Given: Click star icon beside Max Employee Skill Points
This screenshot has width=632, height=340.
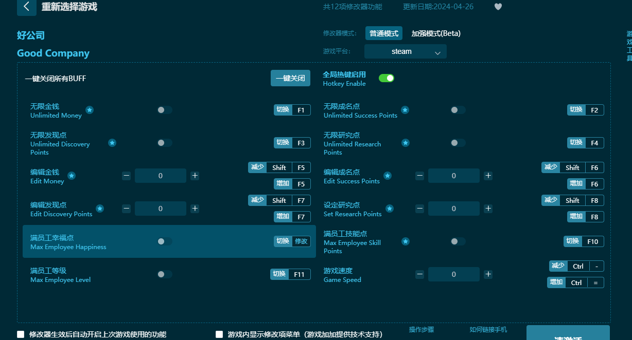Looking at the screenshot, I should 406,241.
